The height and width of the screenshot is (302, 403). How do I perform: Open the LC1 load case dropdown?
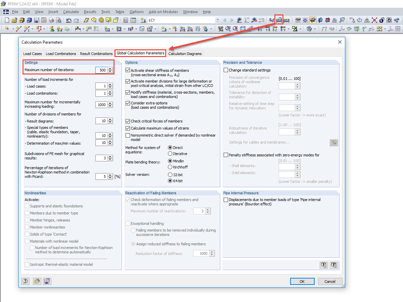[x=218, y=20]
